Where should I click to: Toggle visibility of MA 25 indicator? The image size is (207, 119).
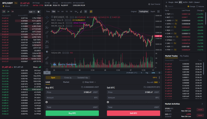[x=67, y=23]
